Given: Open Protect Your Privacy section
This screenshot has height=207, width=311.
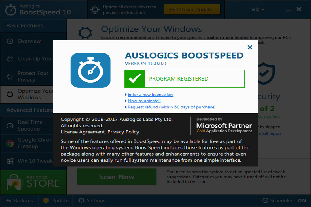Looking at the screenshot, I should pyautogui.click(x=26, y=77).
